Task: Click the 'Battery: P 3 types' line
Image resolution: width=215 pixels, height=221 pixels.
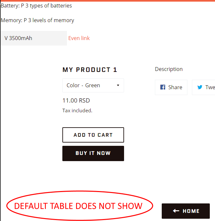Action: tap(36, 6)
